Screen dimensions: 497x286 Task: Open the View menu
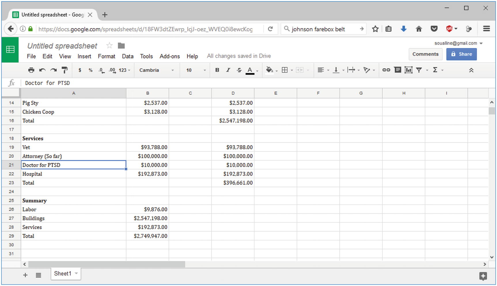(65, 56)
